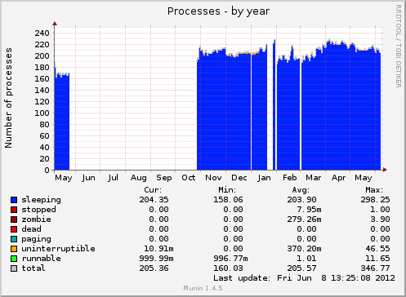Click the 'runnable' legend label
The width and height of the screenshot is (406, 297).
pos(42,259)
